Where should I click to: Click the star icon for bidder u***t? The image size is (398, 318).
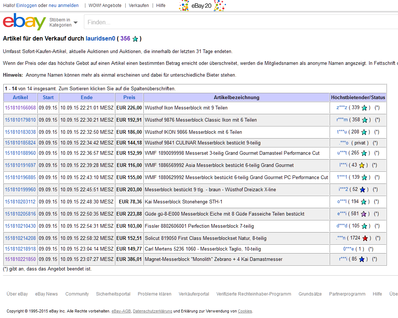pyautogui.click(x=364, y=153)
